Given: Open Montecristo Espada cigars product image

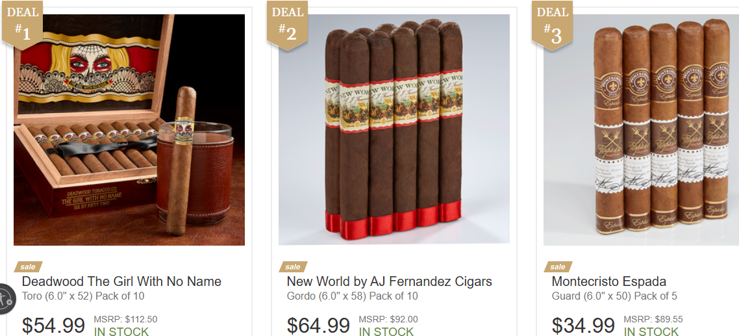Looking at the screenshot, I should [641, 130].
